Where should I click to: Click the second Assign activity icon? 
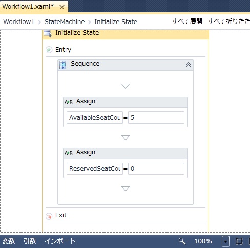69,153
